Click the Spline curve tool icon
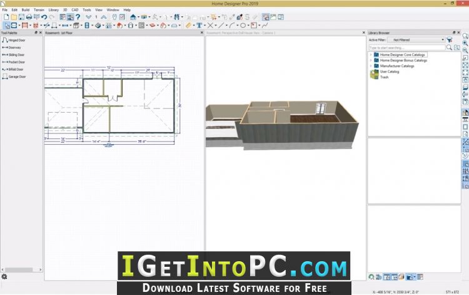The width and height of the screenshot is (469, 295). tap(265, 26)
